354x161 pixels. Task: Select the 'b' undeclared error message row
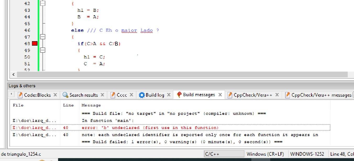170,128
